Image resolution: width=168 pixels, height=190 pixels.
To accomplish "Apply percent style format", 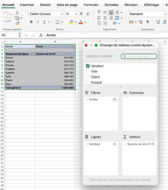I will pyautogui.click(x=141, y=22).
